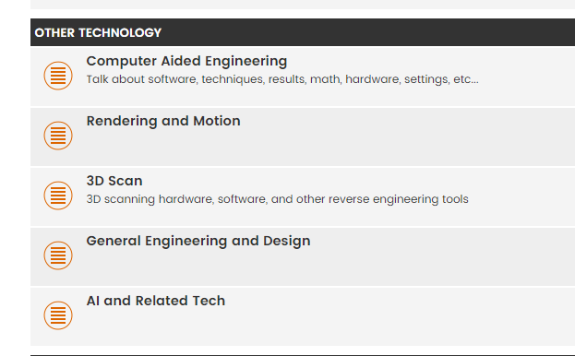The width and height of the screenshot is (575, 356).
Task: Open the General Engineering and Design title link
Action: pos(198,241)
